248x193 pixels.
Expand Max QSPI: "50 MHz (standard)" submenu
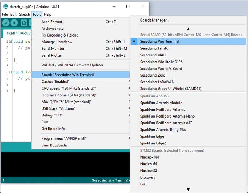click(81, 102)
